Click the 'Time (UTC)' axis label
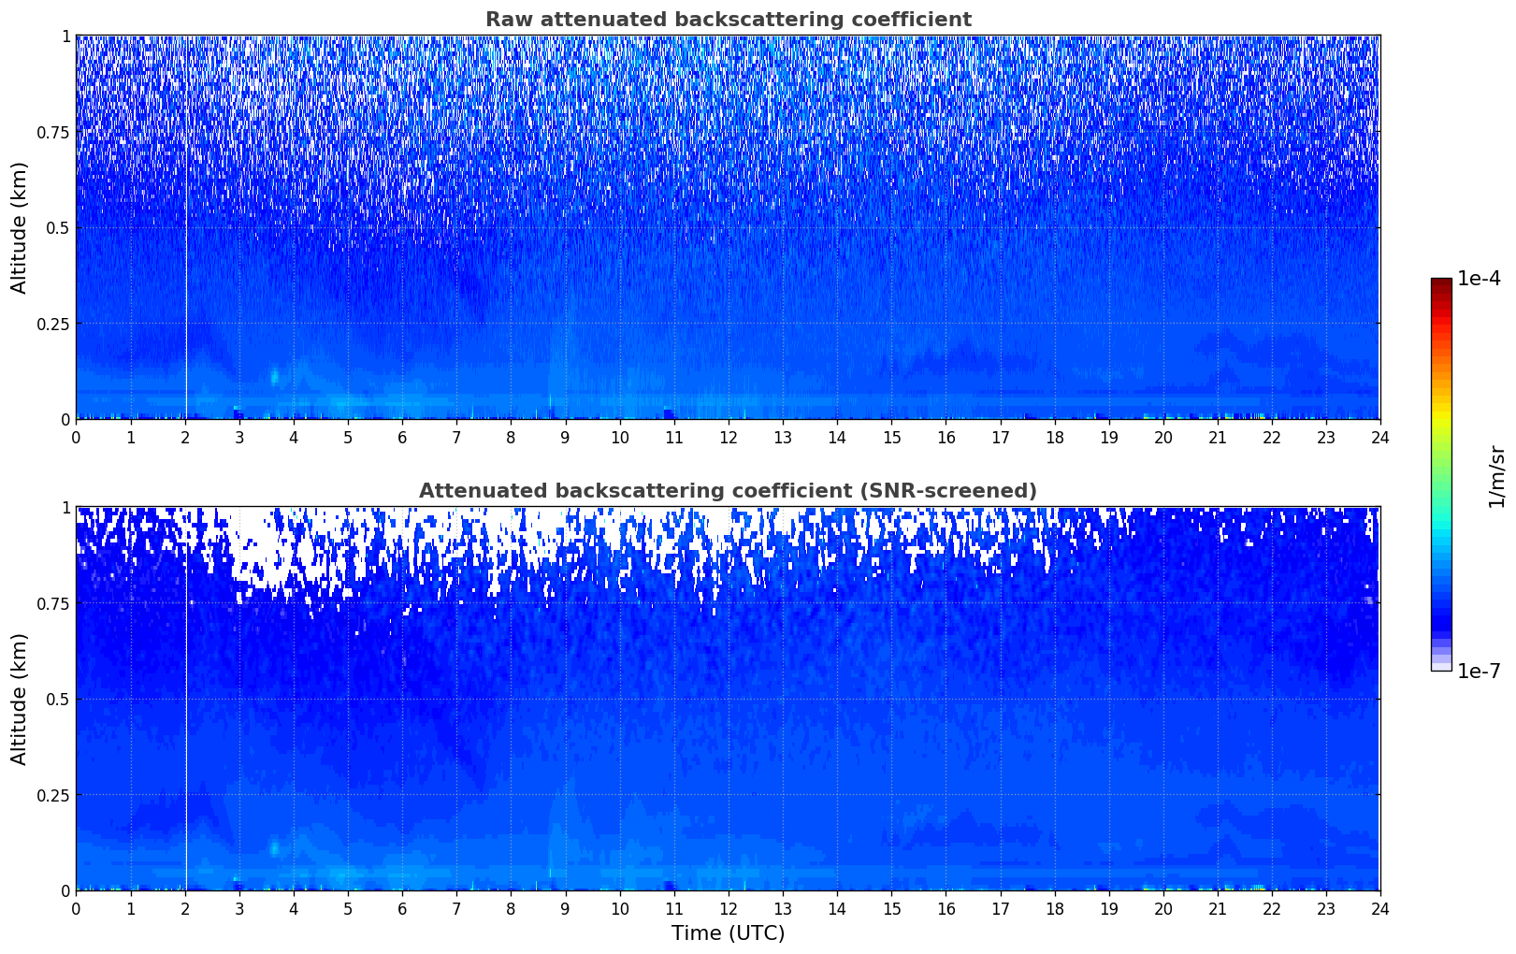This screenshot has height=954, width=1516. pyautogui.click(x=728, y=933)
